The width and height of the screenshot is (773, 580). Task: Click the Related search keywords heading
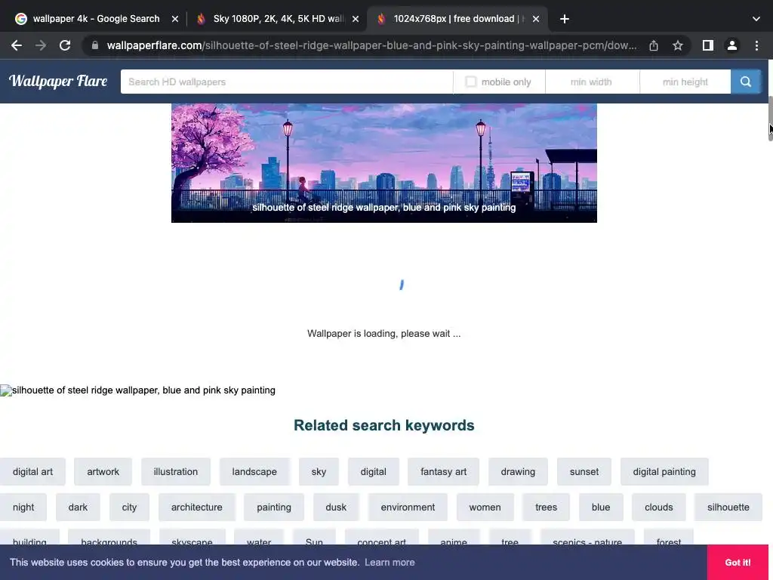pyautogui.click(x=384, y=425)
